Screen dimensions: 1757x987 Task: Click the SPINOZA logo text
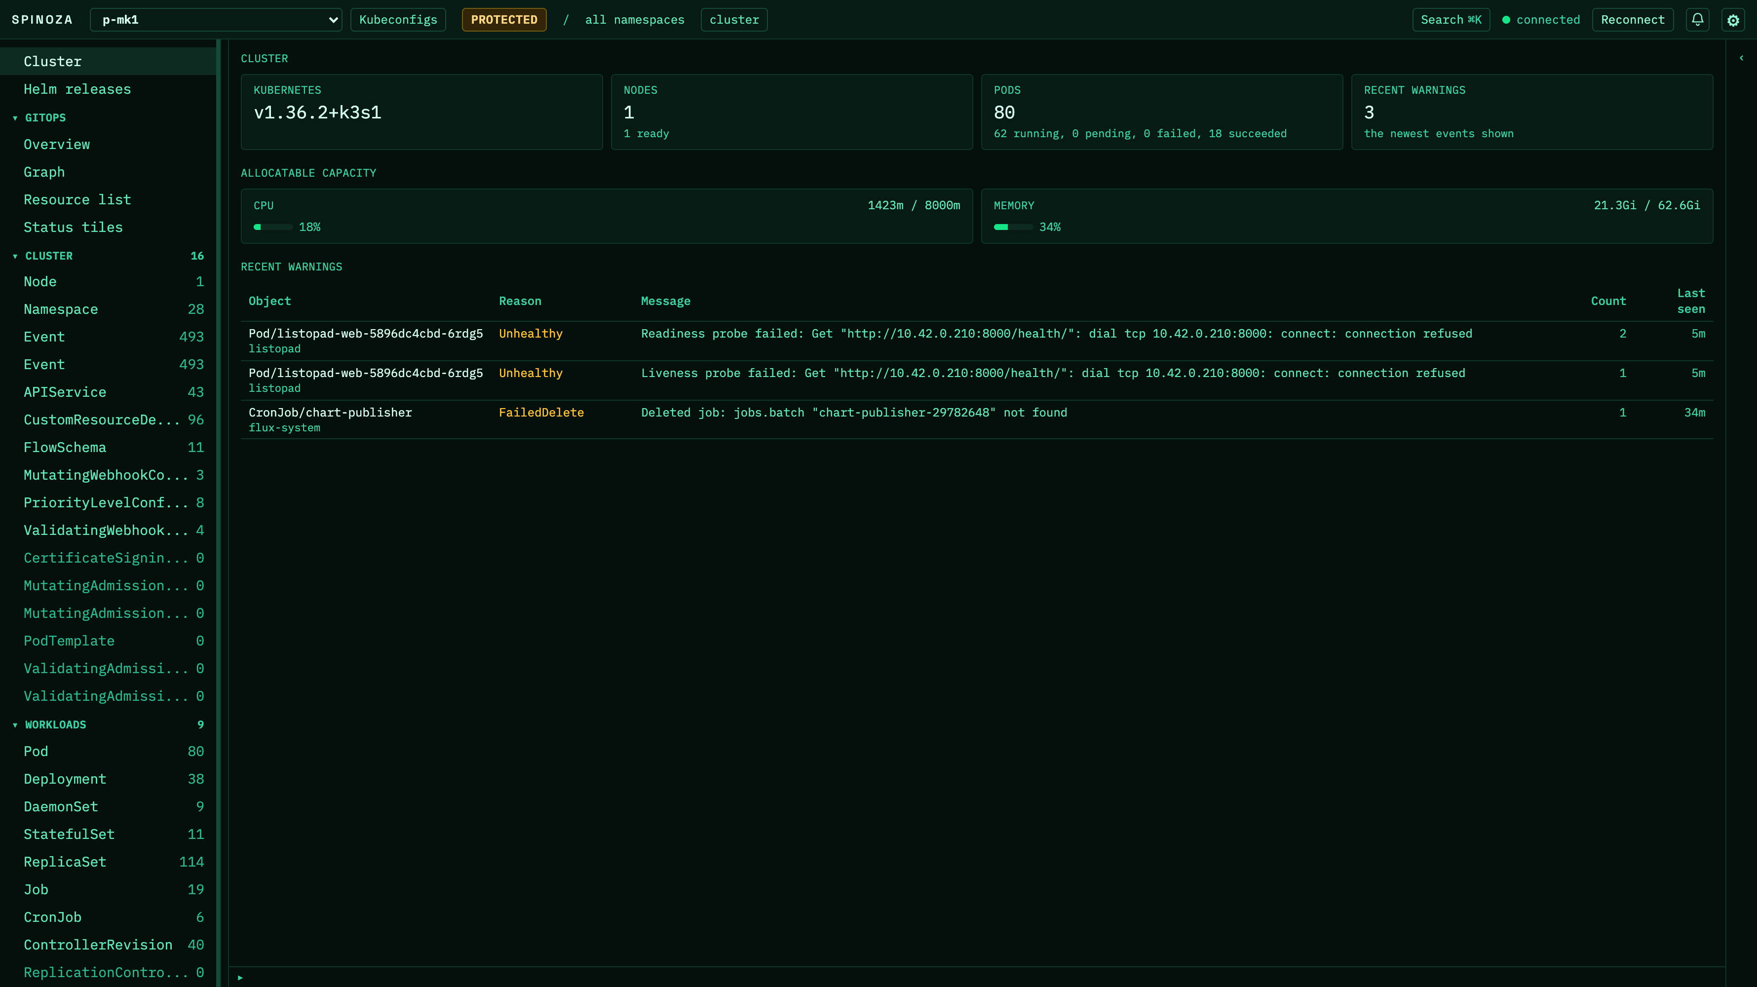(x=42, y=20)
